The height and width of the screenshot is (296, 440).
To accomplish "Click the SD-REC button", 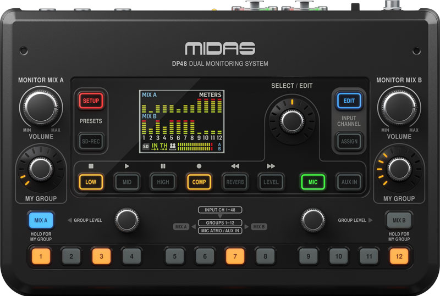I will [91, 142].
